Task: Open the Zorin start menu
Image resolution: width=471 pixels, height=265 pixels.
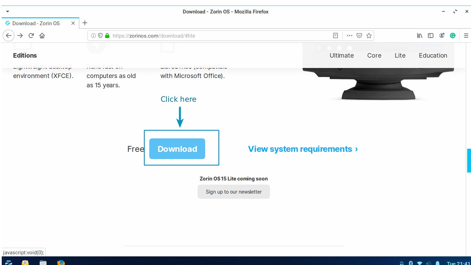Action: coord(9,262)
